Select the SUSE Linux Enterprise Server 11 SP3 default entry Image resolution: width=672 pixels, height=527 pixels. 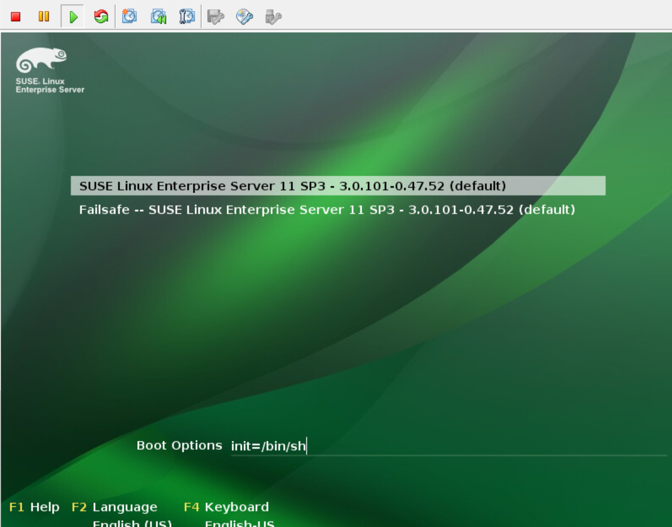338,186
